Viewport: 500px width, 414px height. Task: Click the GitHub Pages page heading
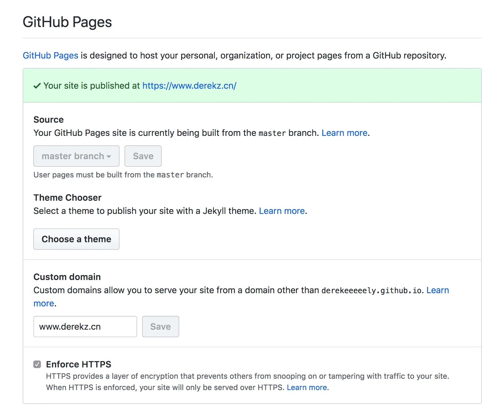coord(67,22)
